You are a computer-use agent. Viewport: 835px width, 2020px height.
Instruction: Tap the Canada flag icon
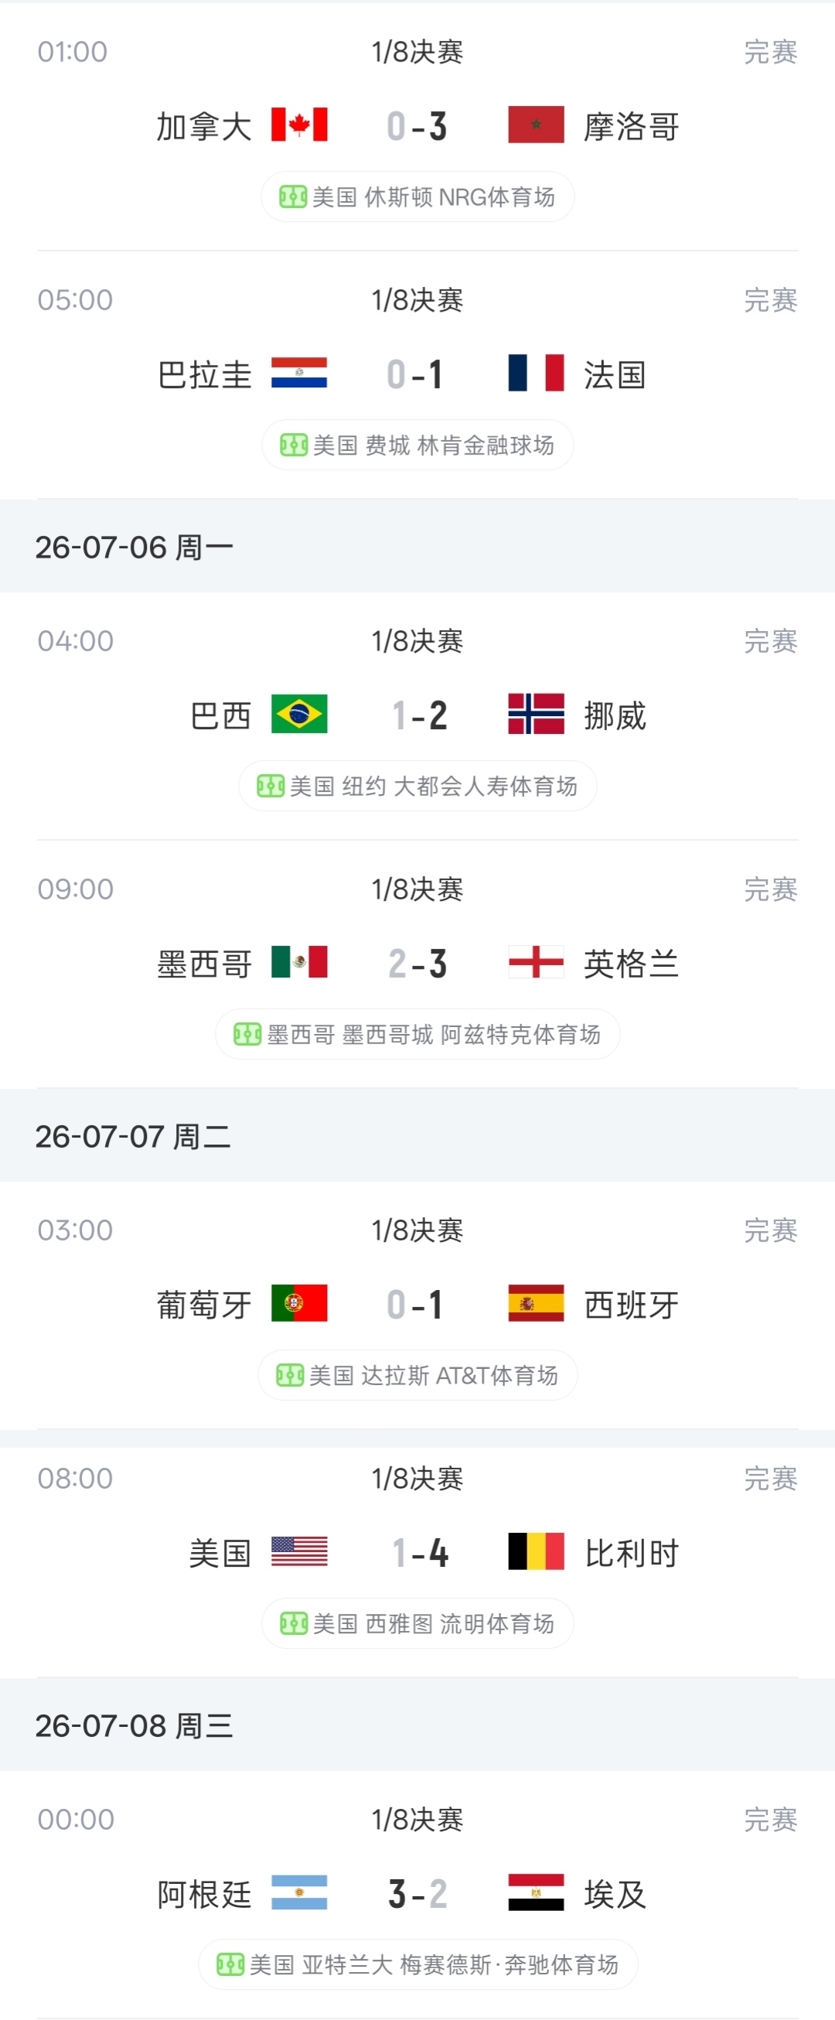point(298,125)
